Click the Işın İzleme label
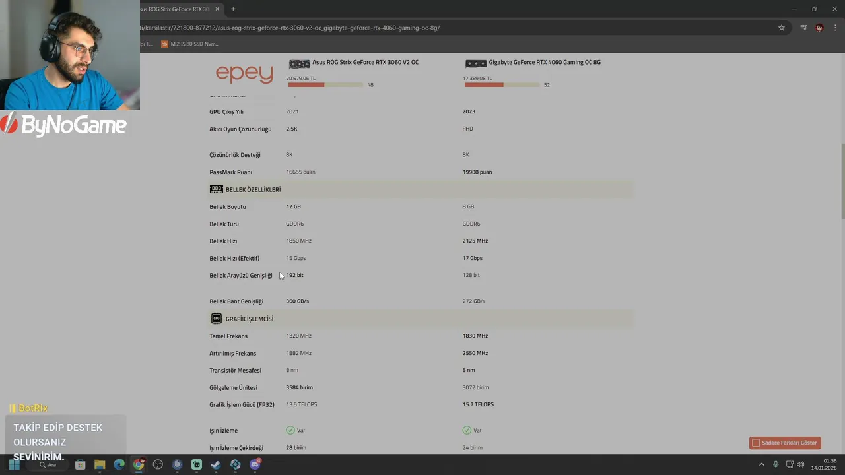This screenshot has height=475, width=845. (x=223, y=431)
